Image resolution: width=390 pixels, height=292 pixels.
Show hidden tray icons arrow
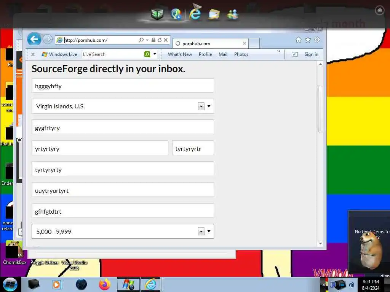324,285
